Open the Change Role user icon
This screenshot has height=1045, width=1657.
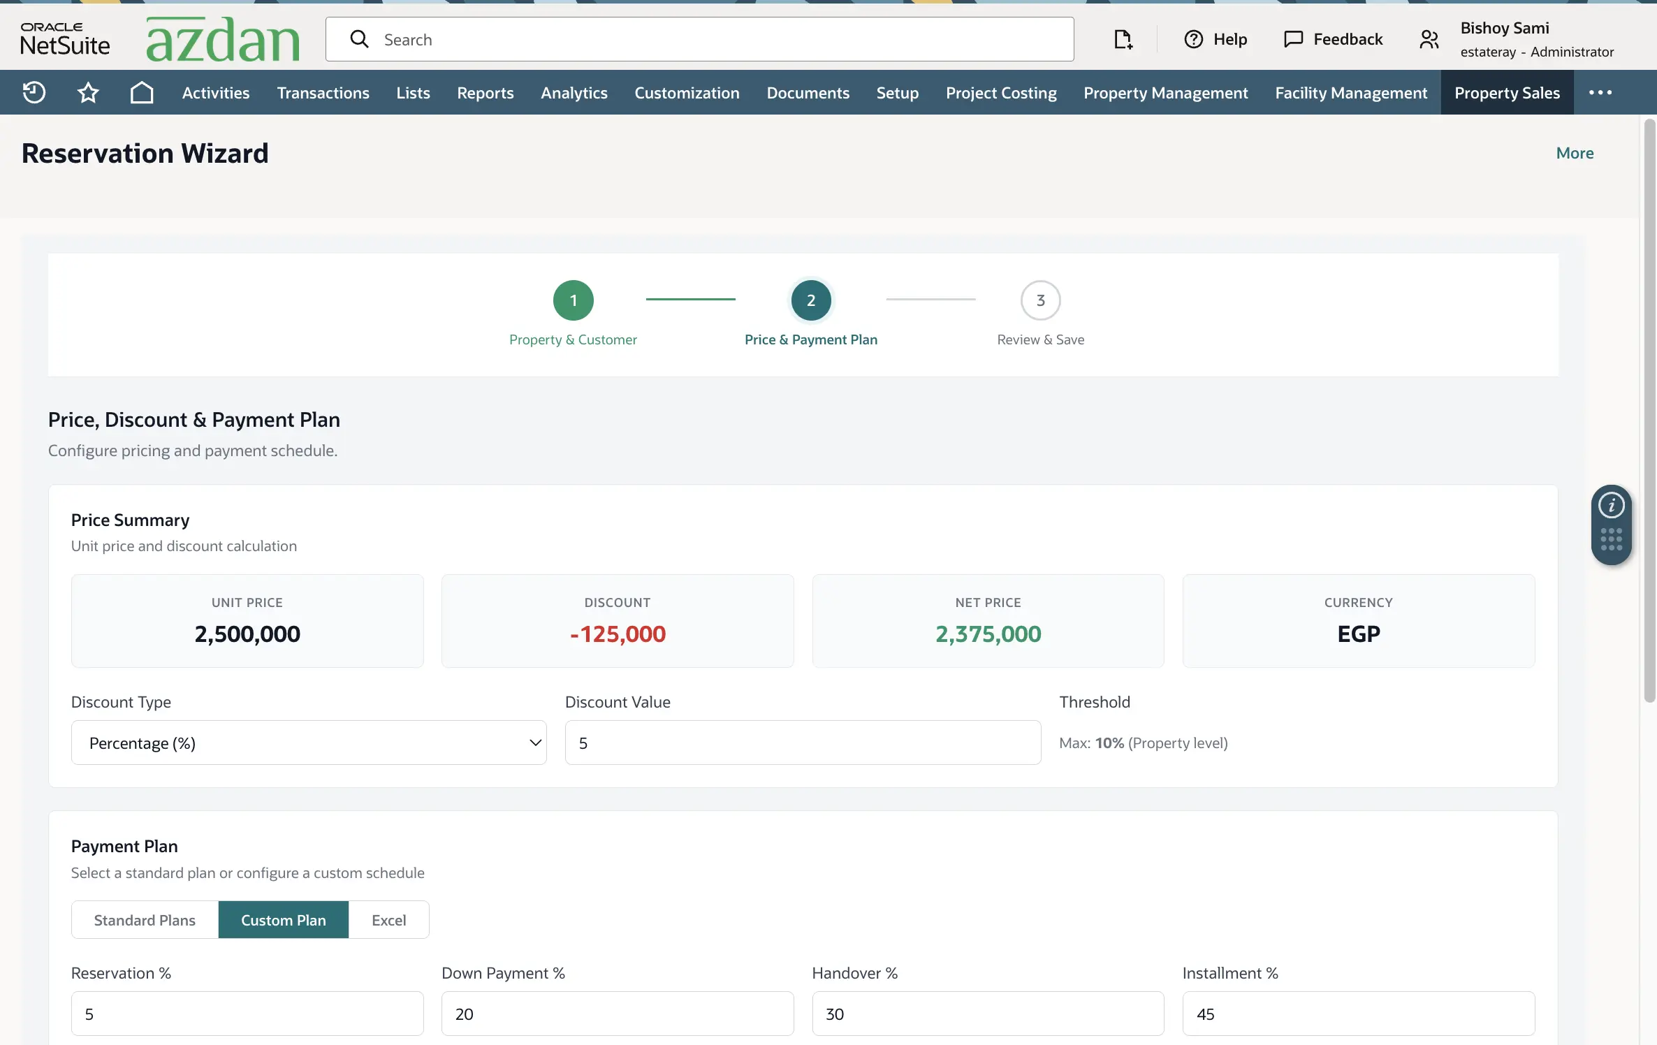1429,39
